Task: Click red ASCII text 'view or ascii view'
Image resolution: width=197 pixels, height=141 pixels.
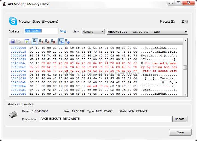Action: point(160,71)
